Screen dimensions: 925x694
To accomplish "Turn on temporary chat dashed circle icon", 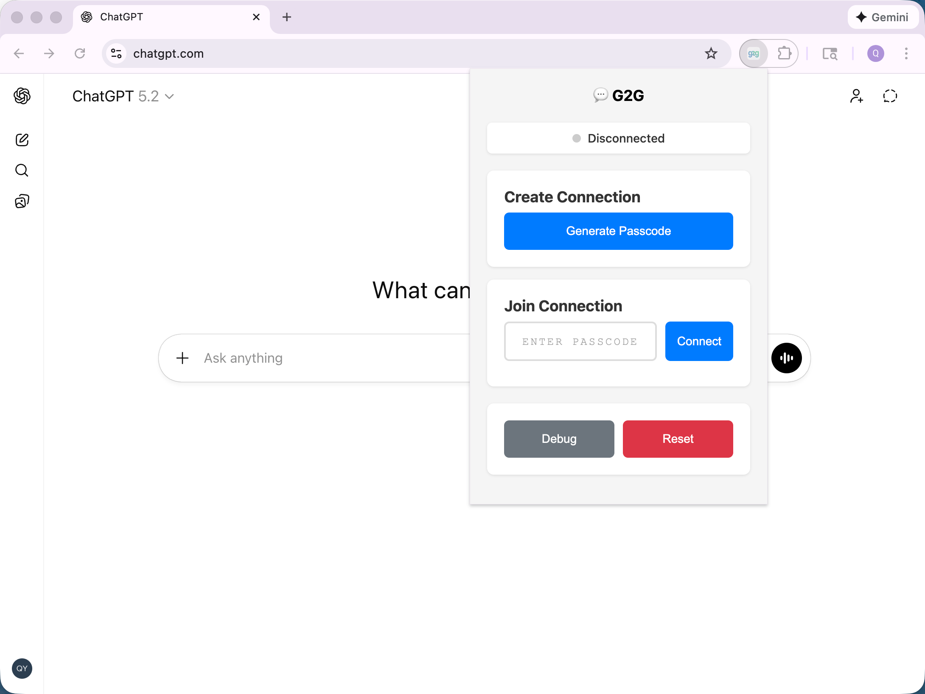I will click(890, 96).
